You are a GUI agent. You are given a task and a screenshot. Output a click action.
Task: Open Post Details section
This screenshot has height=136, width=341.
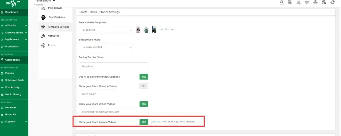[x=55, y=8]
